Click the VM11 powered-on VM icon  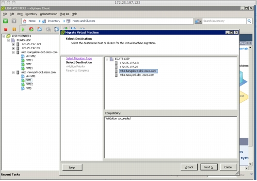coord(23,60)
